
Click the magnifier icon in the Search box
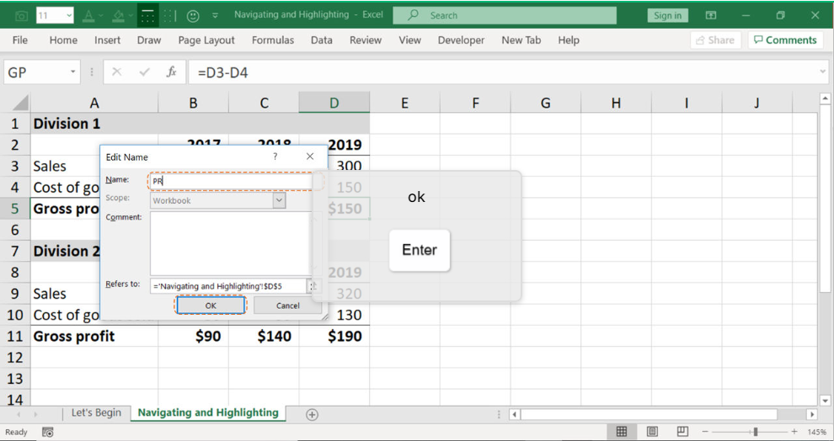click(413, 15)
